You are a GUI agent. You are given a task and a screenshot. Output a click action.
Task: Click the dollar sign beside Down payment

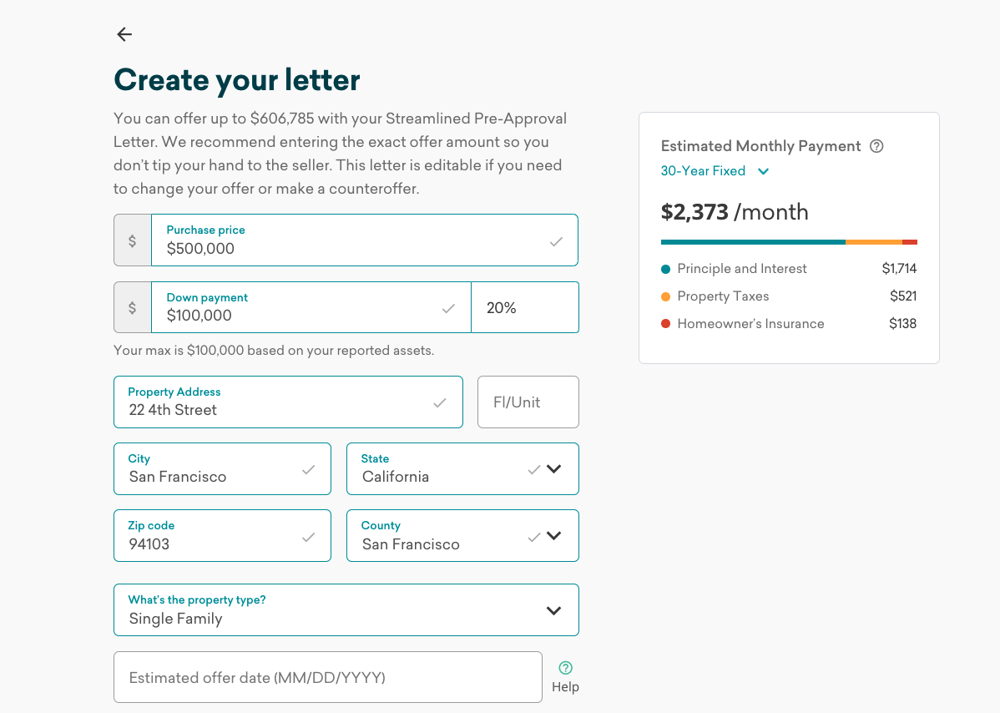pos(132,307)
